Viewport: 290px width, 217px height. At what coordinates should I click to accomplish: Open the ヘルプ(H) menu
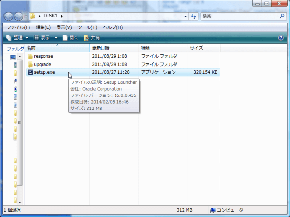click(x=113, y=27)
